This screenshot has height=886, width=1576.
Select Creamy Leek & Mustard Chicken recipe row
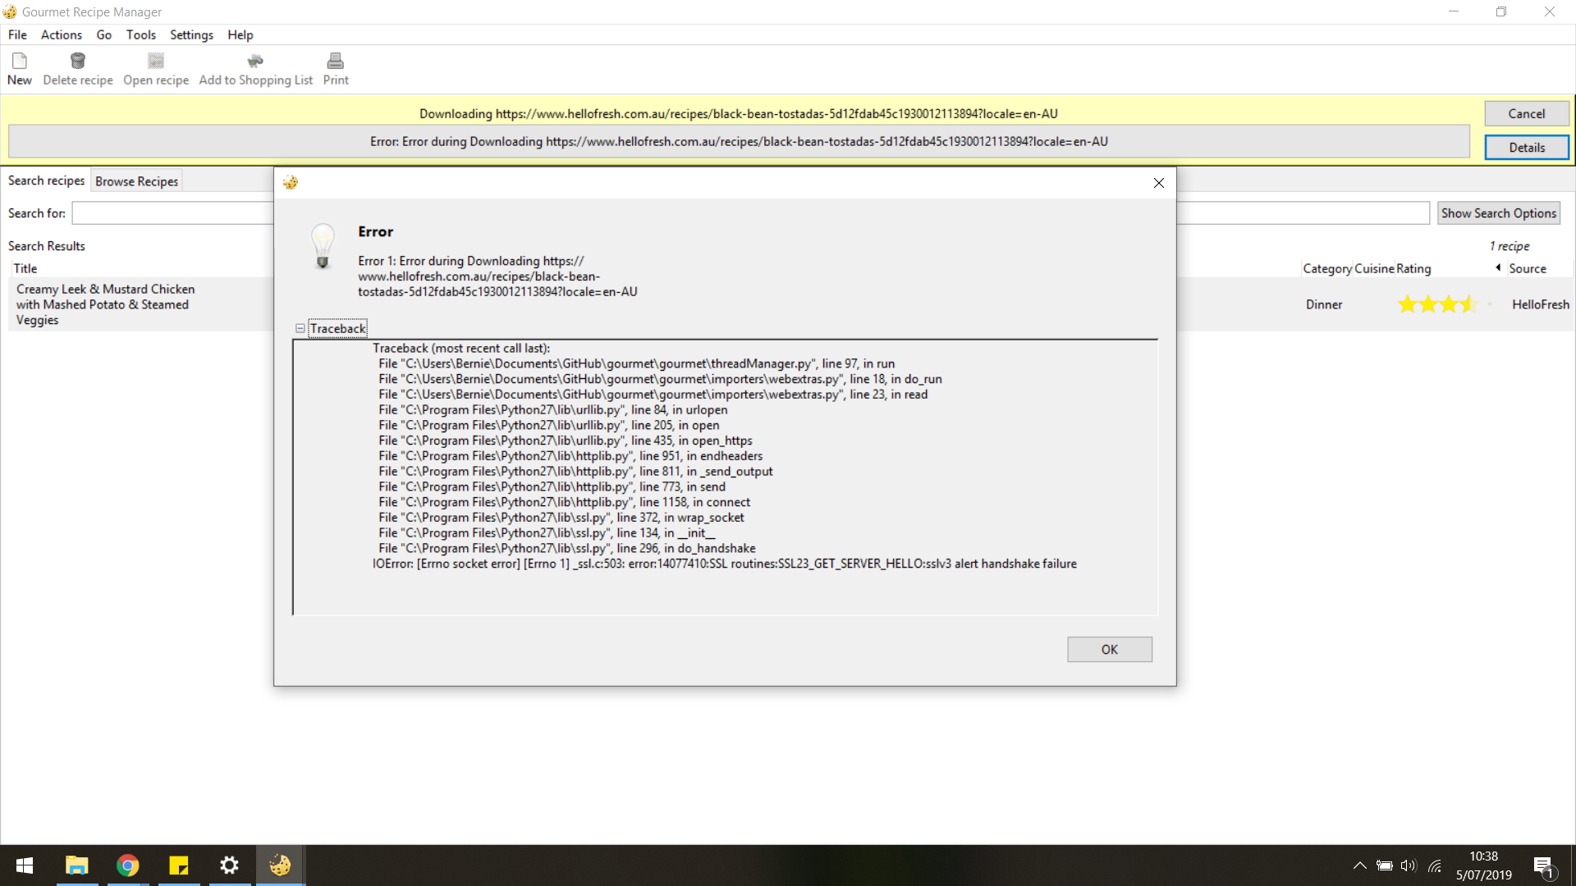105,304
